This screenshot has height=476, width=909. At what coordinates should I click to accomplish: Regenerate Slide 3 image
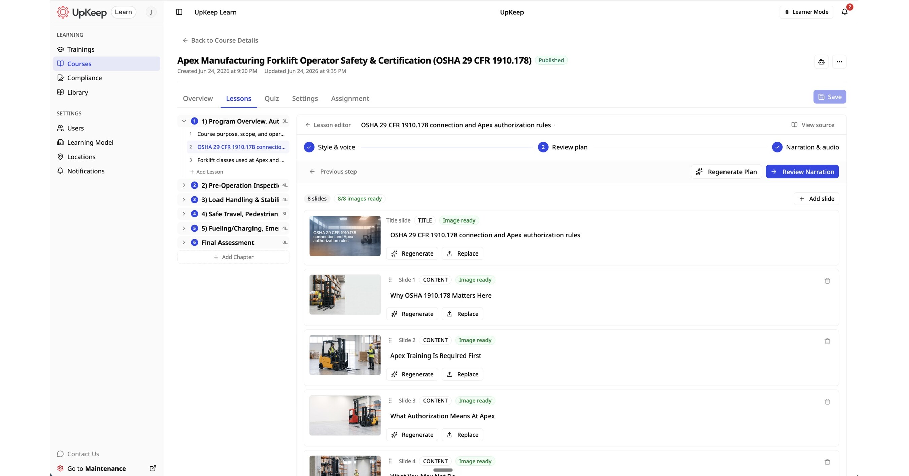412,435
